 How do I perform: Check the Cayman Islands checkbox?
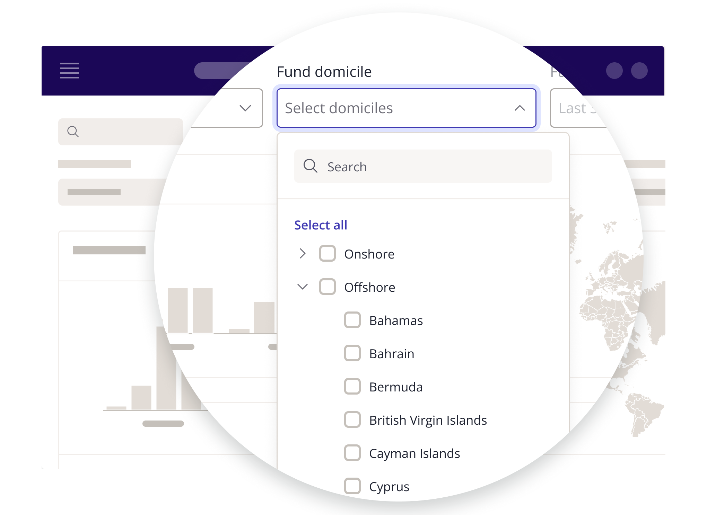(352, 453)
